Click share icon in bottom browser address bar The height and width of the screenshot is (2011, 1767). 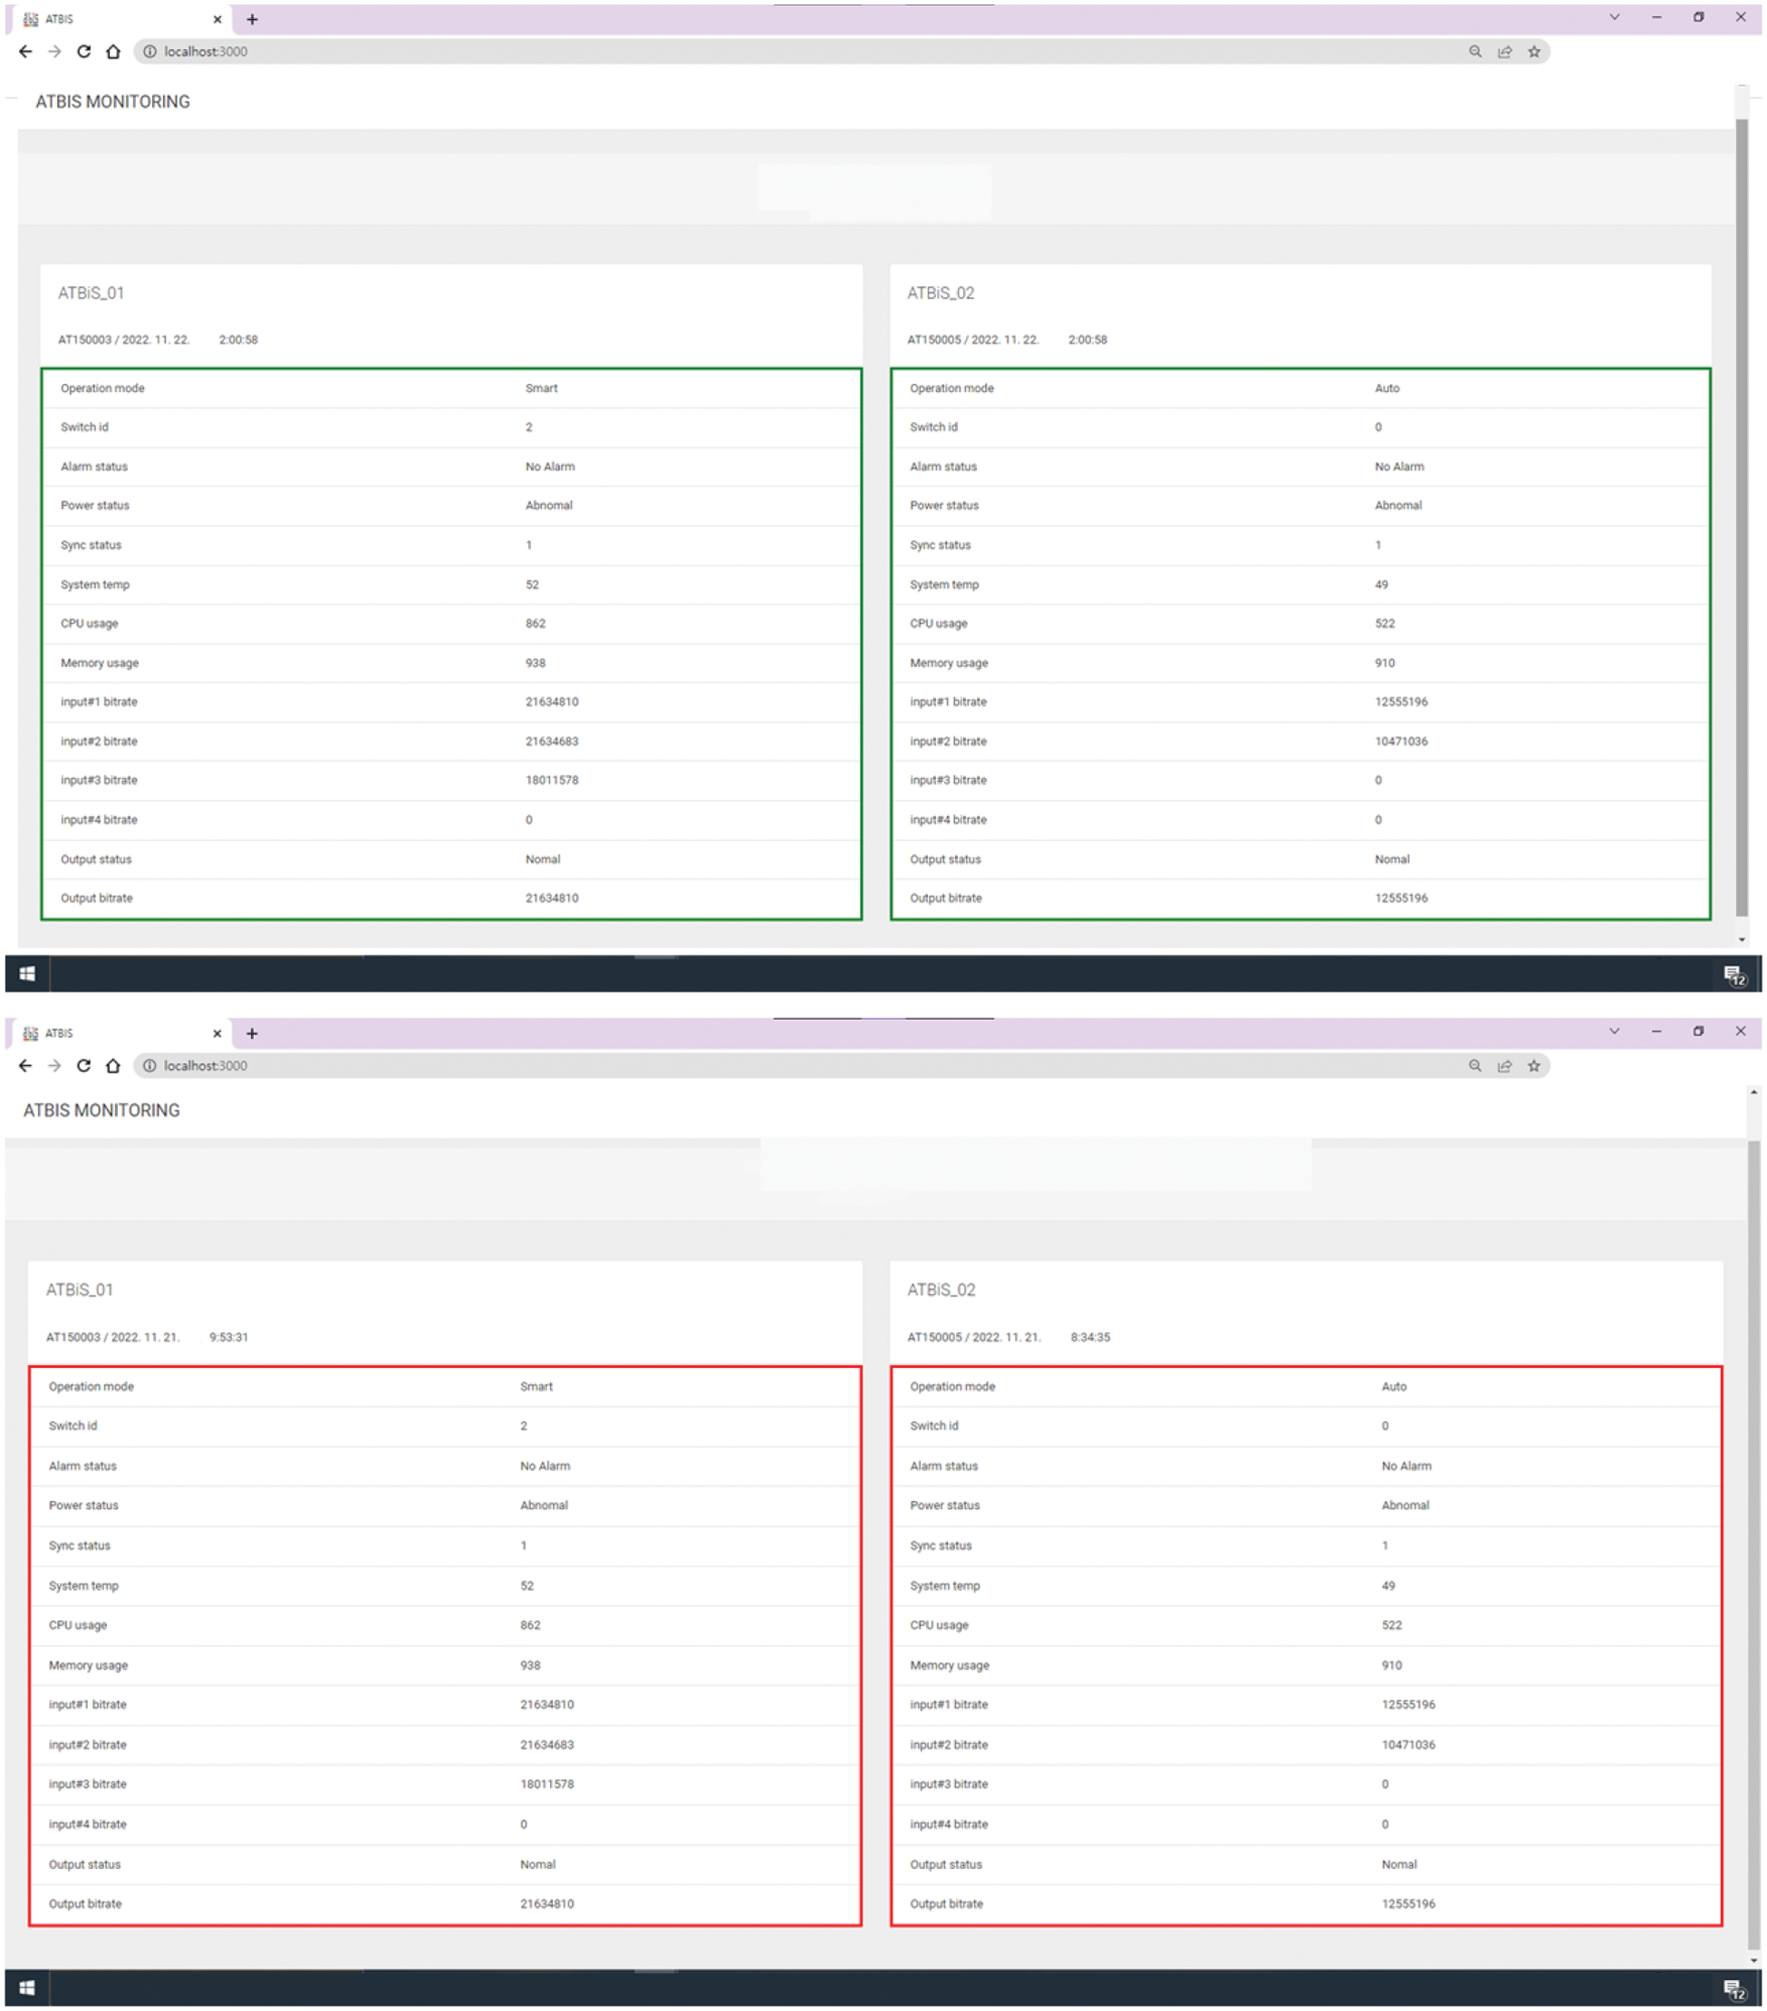click(1504, 1065)
